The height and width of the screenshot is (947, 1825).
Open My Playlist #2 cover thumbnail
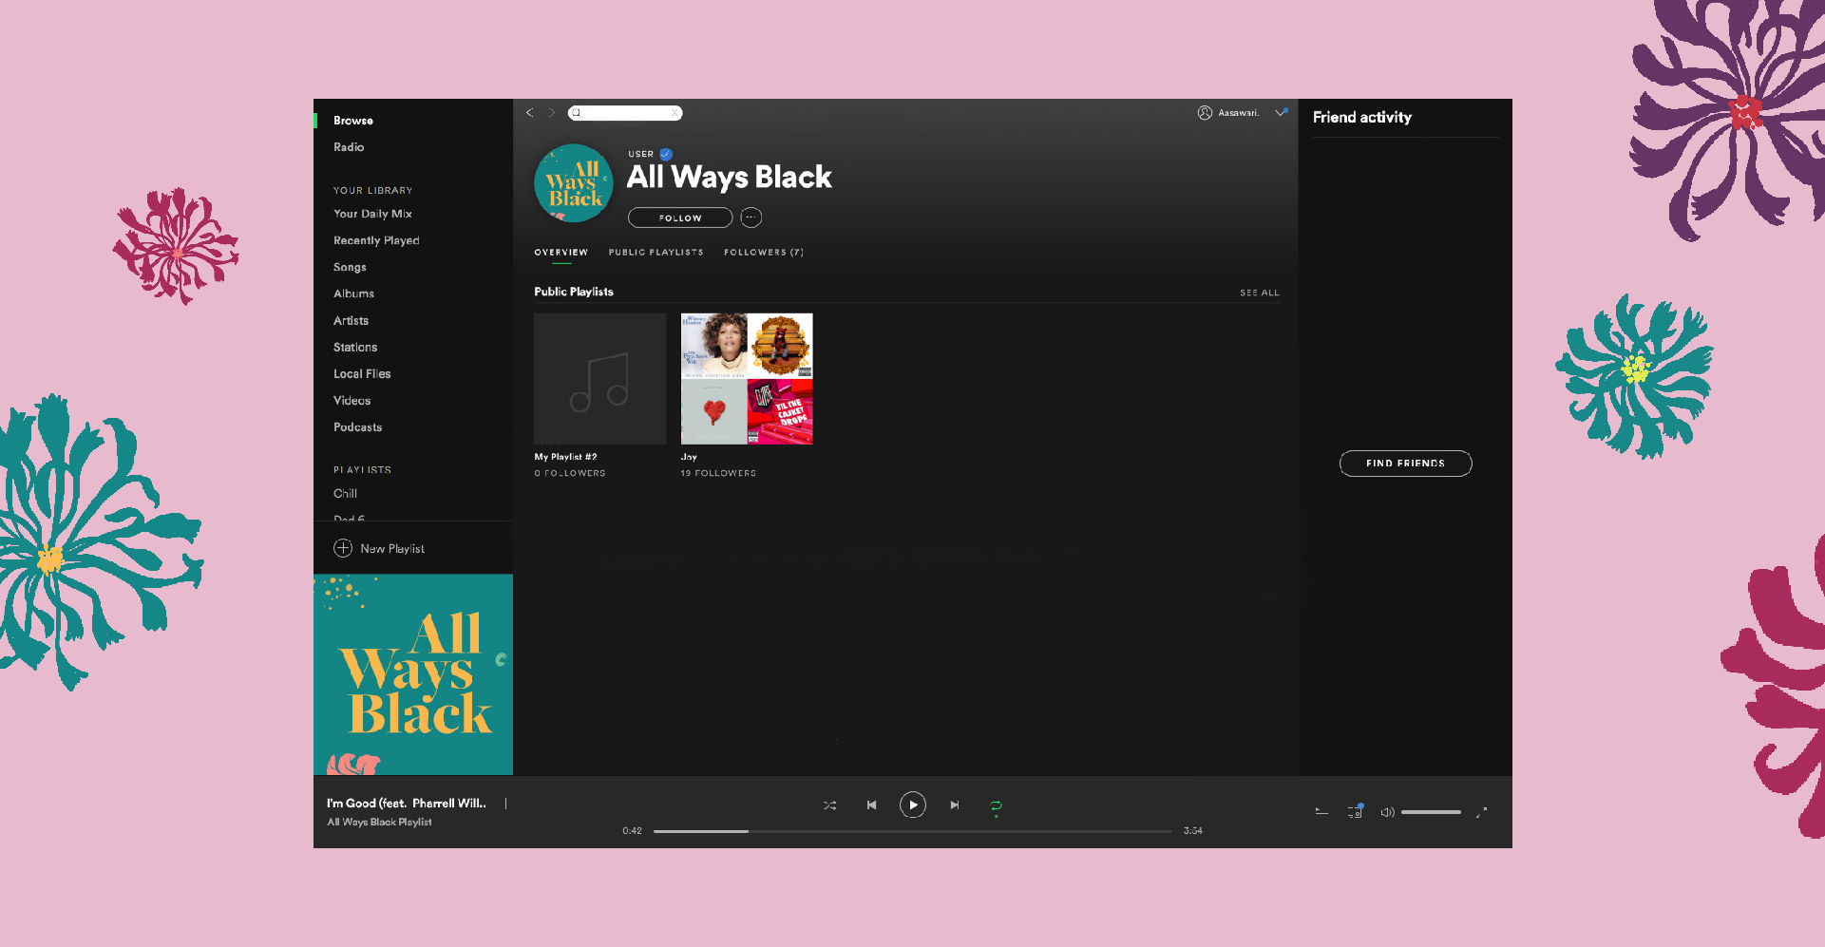pos(599,379)
